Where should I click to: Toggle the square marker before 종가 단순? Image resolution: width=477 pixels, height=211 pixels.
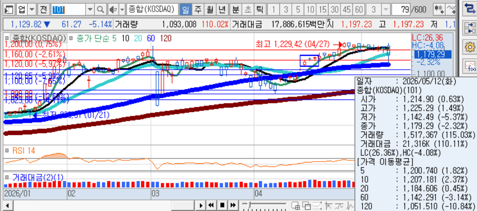72,38
